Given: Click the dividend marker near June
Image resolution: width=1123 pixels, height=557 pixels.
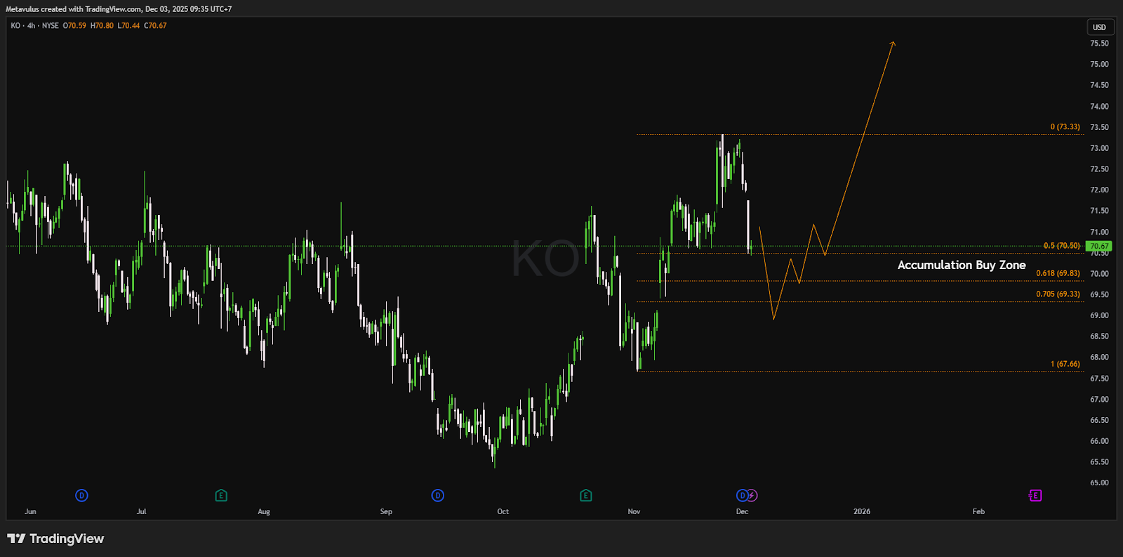Looking at the screenshot, I should pyautogui.click(x=81, y=496).
